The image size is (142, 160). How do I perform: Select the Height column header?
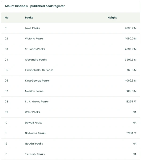tap(112, 18)
